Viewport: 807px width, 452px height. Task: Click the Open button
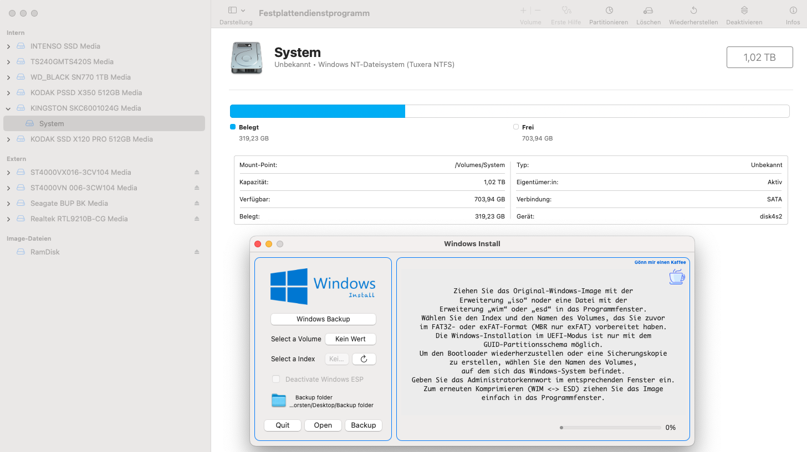323,425
